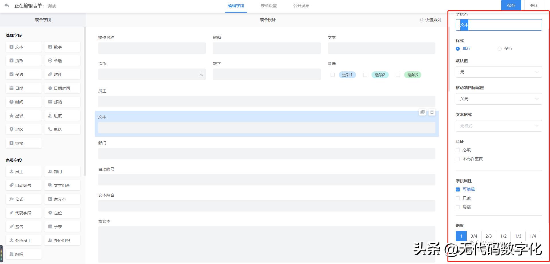Add a 外协组织 field from the palette
The height and width of the screenshot is (264, 550).
click(x=62, y=240)
